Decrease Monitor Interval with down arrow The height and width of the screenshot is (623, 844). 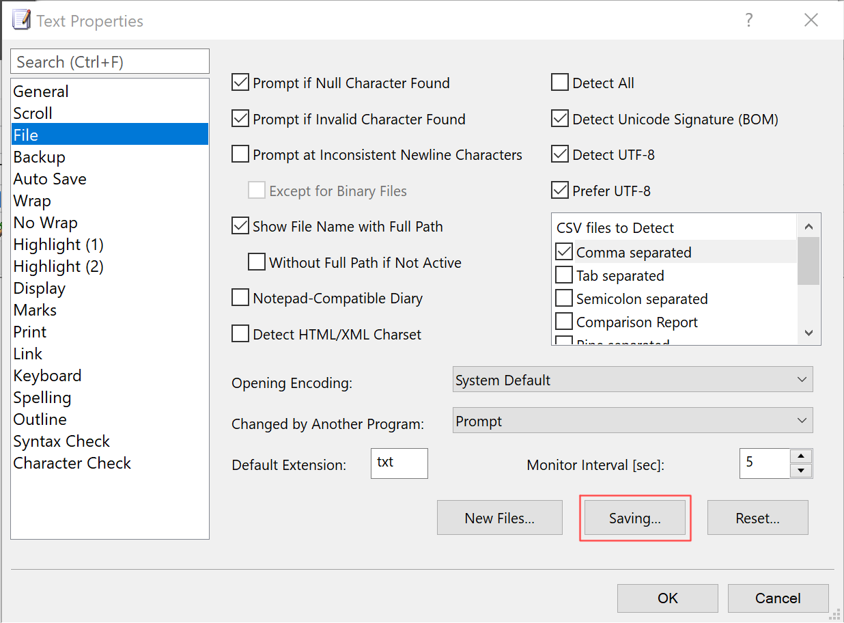pyautogui.click(x=801, y=471)
